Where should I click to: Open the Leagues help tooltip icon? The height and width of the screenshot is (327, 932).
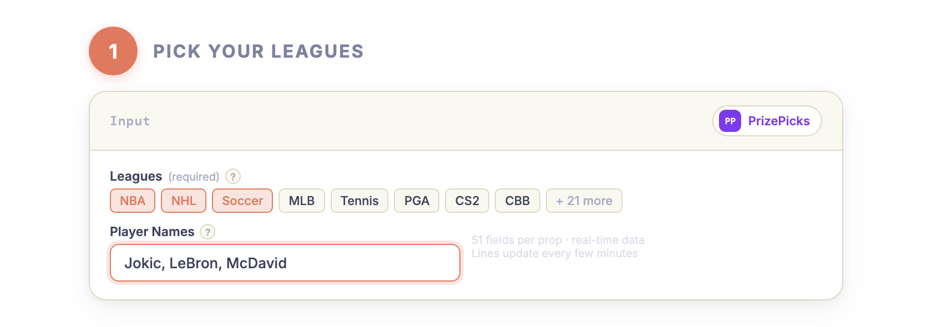(x=234, y=176)
